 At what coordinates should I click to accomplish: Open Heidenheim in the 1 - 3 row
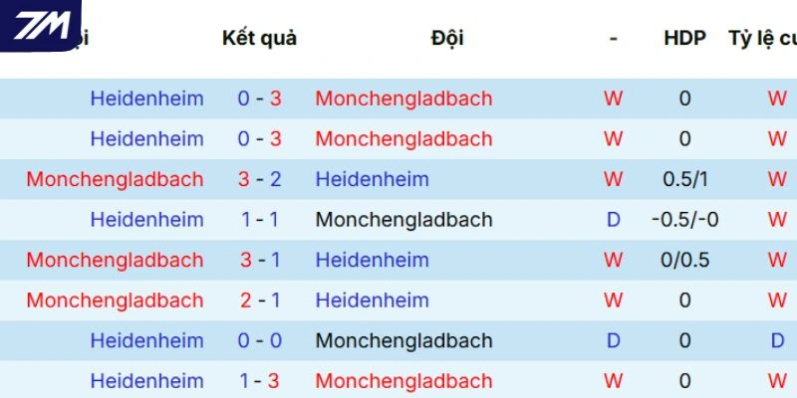146,381
